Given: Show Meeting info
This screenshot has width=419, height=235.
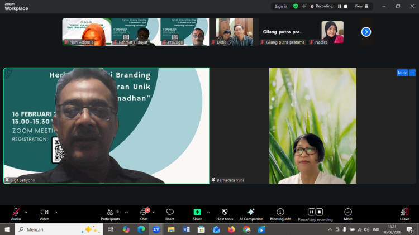Looking at the screenshot, I should (280, 214).
